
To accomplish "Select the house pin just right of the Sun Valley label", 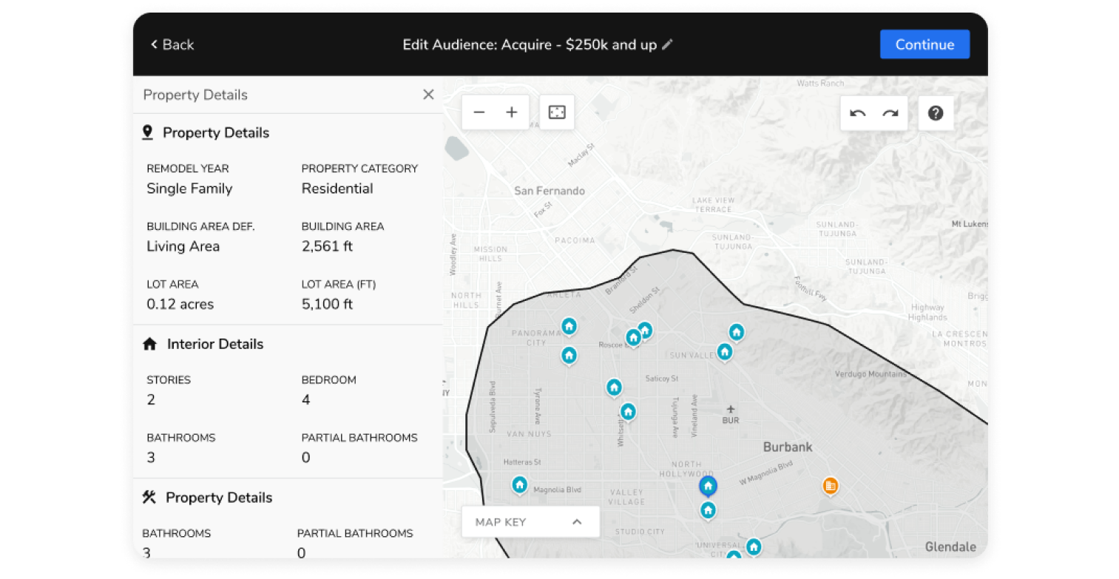I will [725, 352].
